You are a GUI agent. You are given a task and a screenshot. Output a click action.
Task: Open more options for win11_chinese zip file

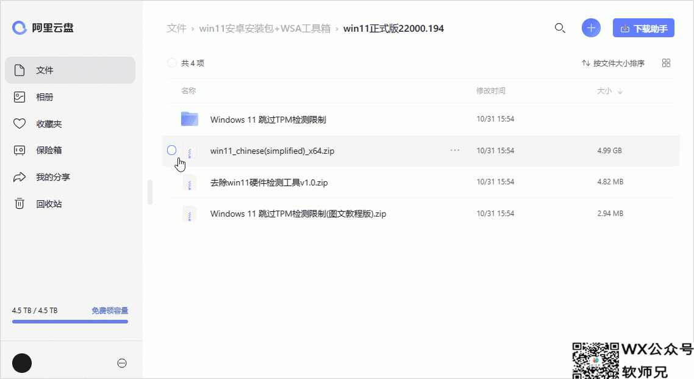click(454, 151)
